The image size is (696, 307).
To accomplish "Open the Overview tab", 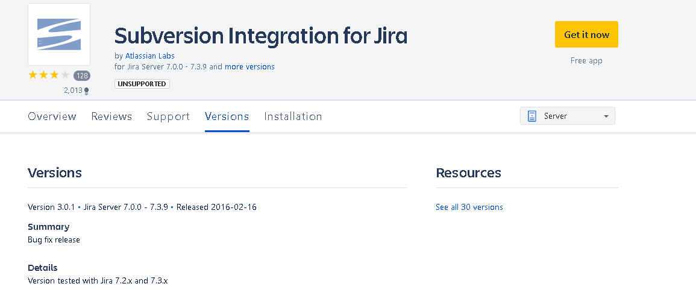I will (52, 116).
